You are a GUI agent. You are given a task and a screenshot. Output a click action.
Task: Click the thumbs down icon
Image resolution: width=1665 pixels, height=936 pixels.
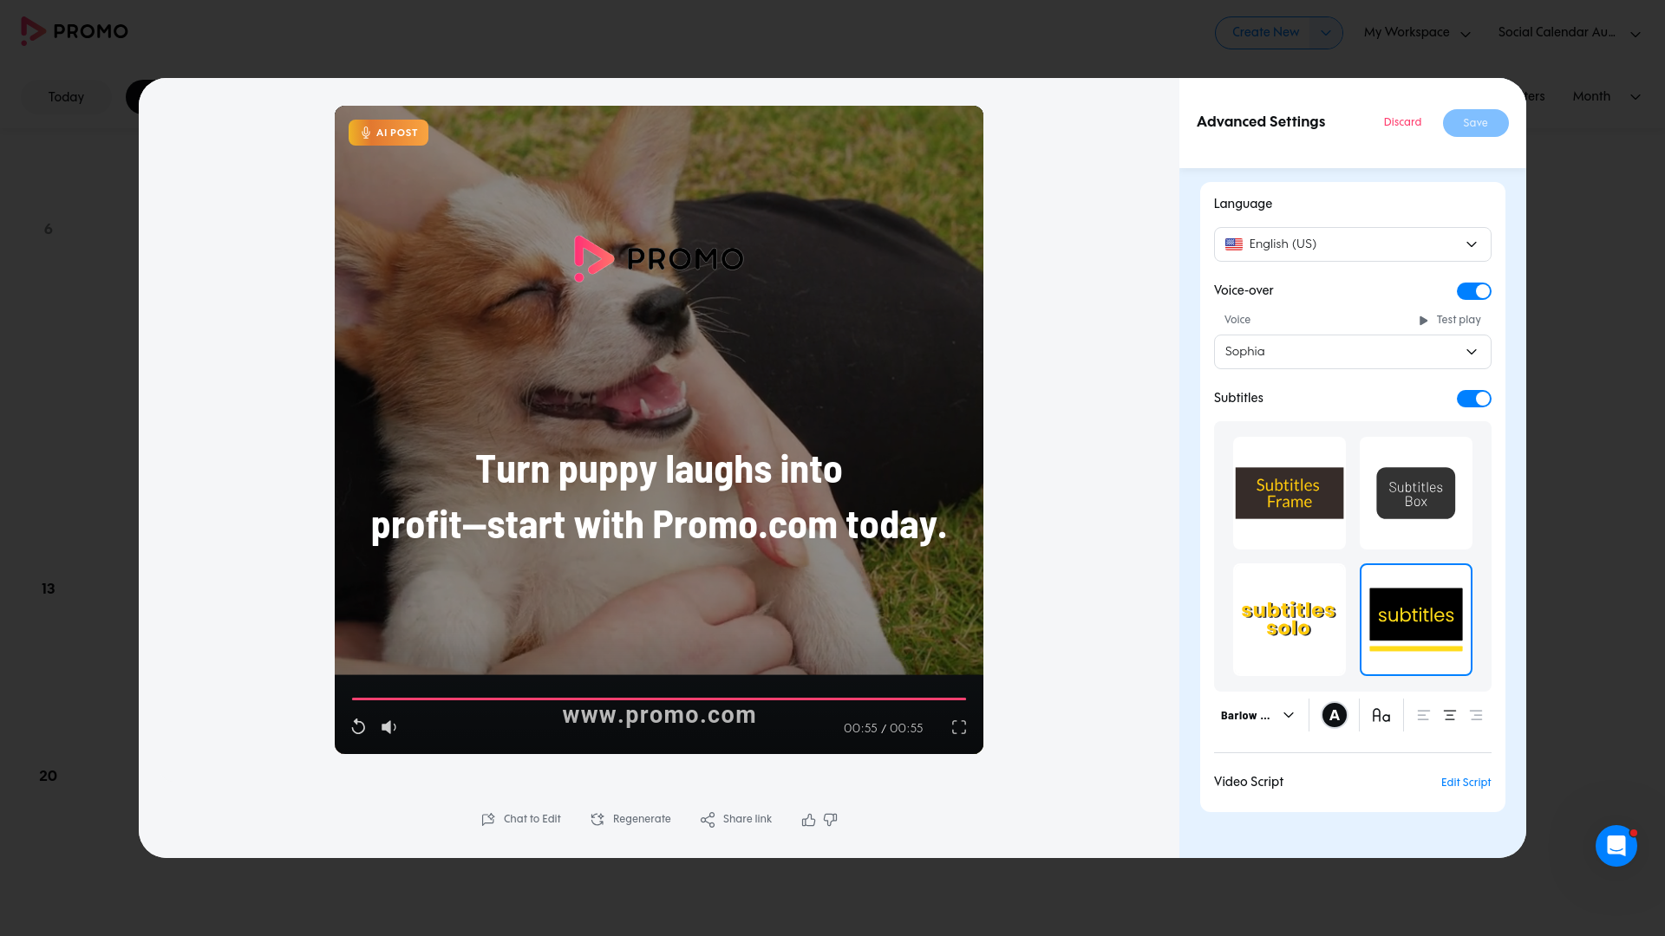[x=830, y=820]
